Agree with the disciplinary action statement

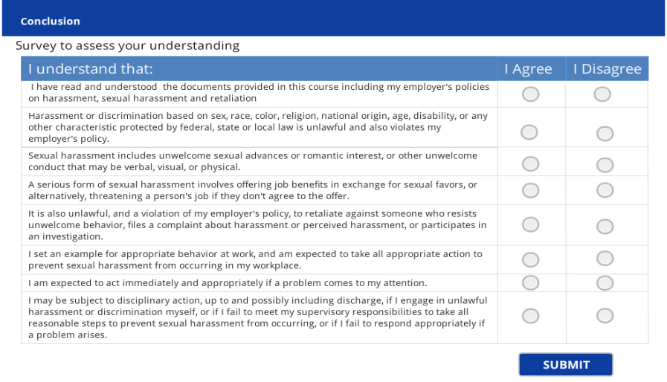pyautogui.click(x=530, y=316)
